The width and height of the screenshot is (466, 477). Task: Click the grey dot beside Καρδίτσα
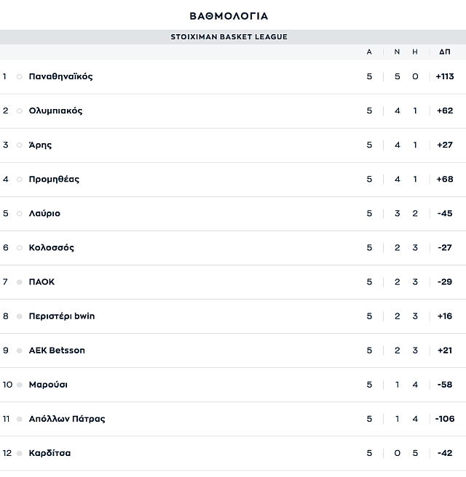point(19,453)
